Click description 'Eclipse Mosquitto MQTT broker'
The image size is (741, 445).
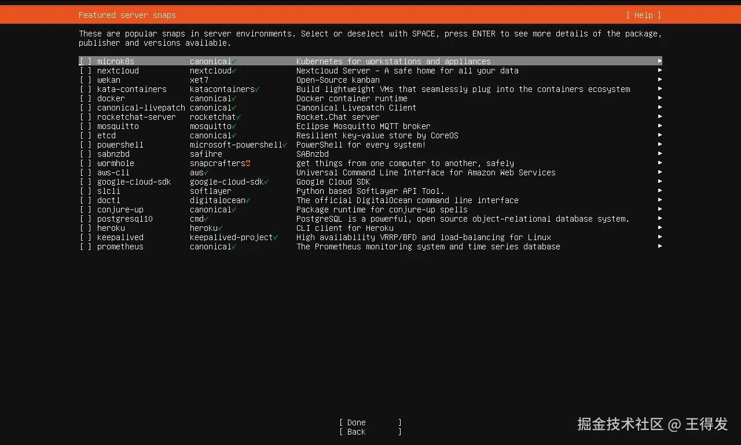pos(364,126)
